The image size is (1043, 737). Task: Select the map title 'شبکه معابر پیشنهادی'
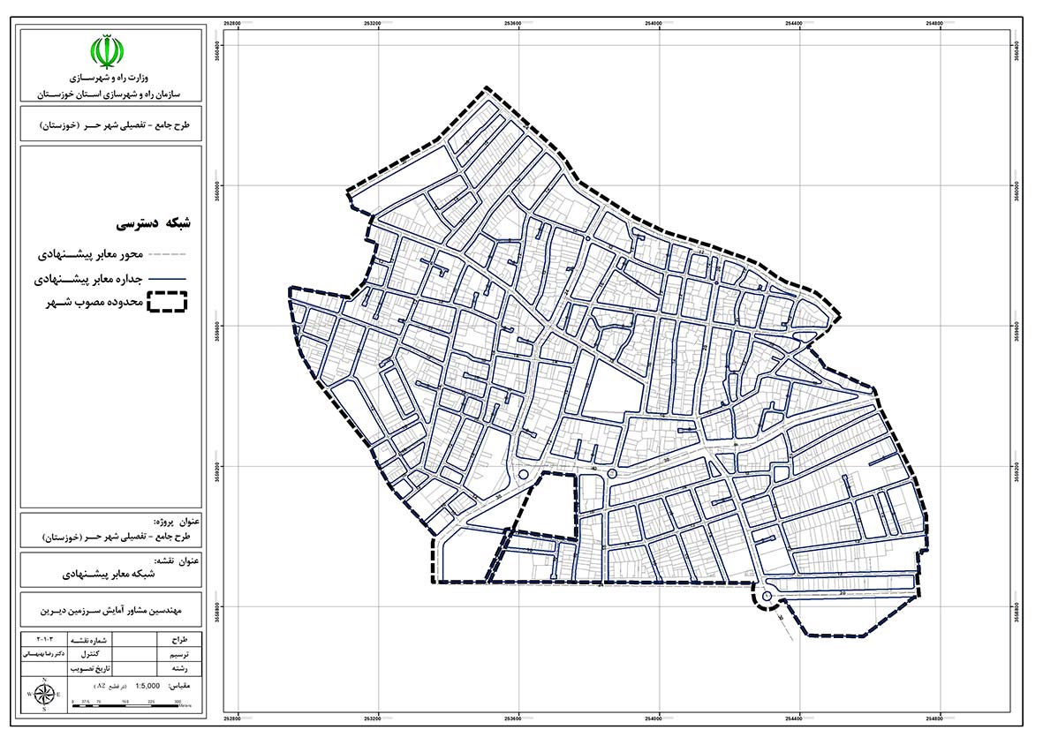[x=109, y=575]
